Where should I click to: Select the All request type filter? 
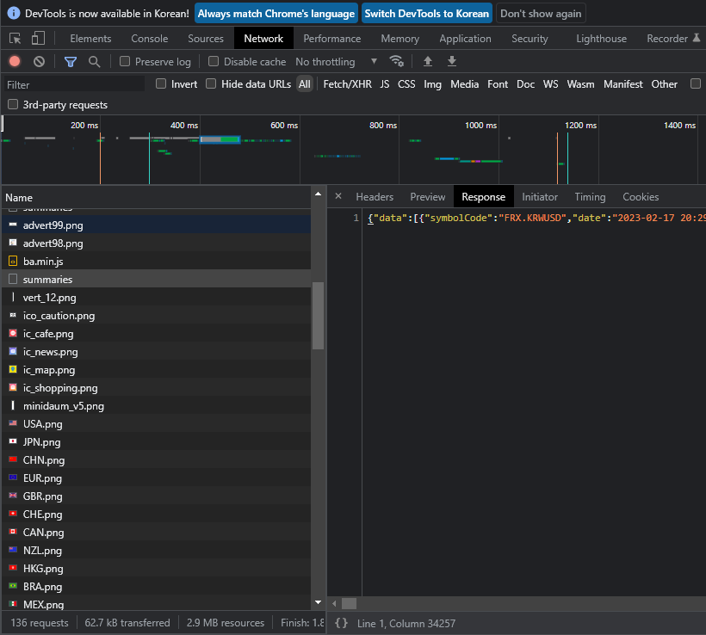305,84
